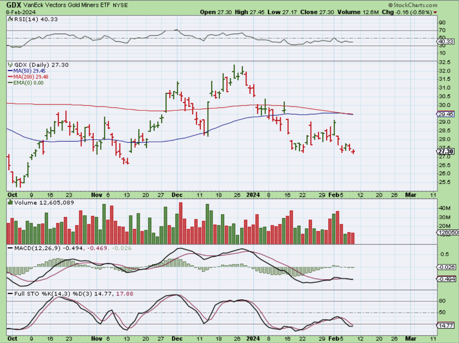Open the StockCharts.com link
The height and width of the screenshot is (343, 459).
[x=415, y=5]
